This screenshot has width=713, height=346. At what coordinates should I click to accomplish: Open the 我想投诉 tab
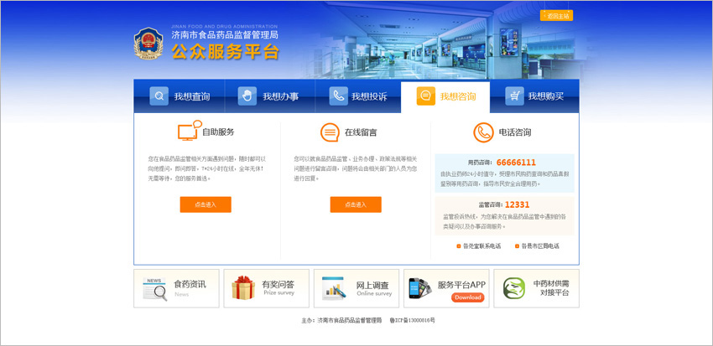coord(359,96)
